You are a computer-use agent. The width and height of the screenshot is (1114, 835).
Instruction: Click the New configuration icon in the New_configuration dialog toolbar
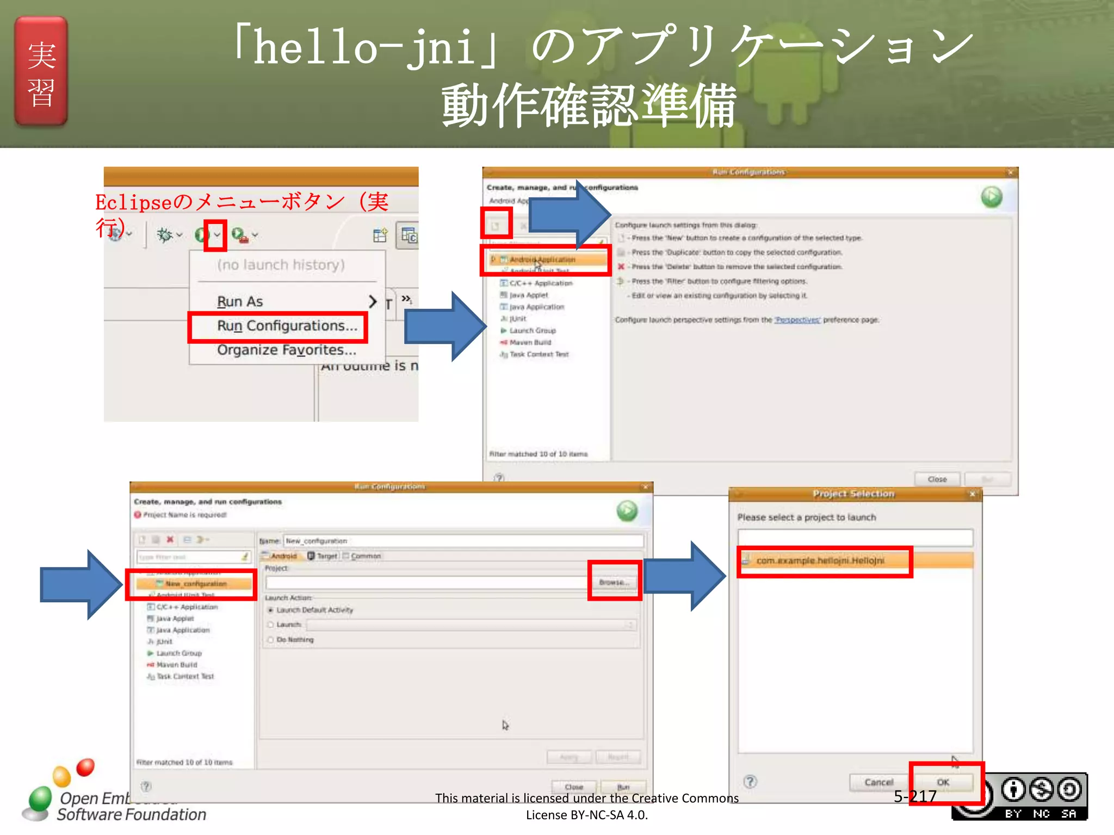[x=142, y=540]
